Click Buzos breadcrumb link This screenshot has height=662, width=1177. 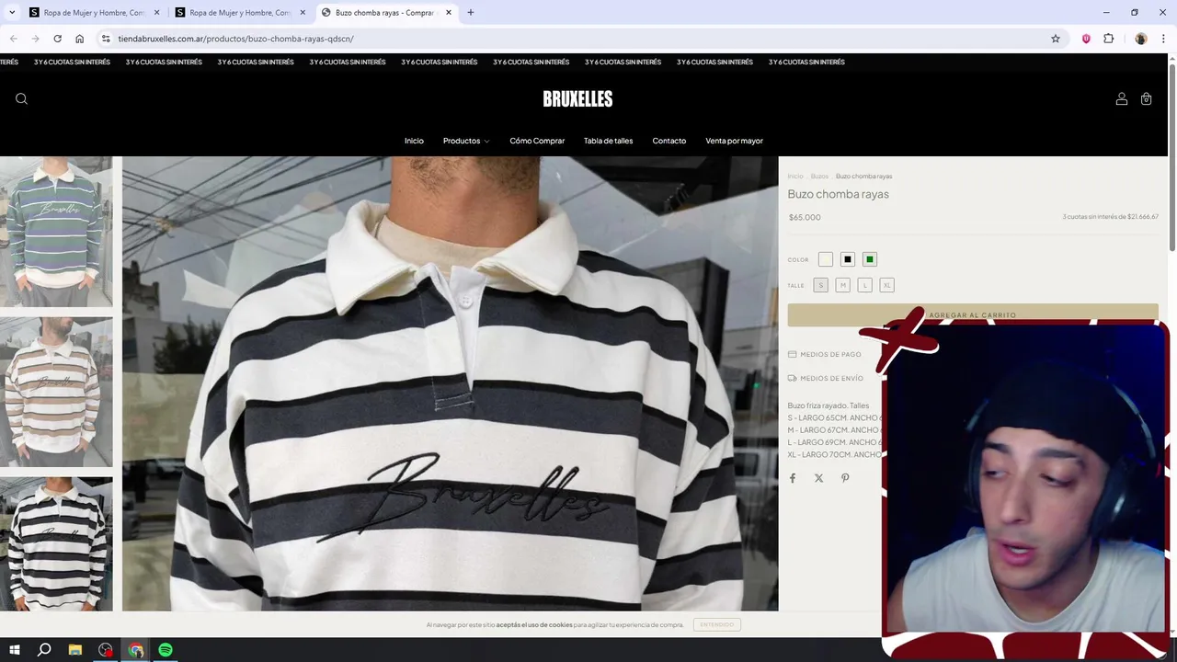tap(819, 176)
